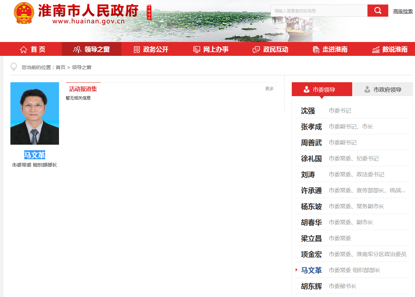Click 首页 in the breadcrumb
Viewport: 415px width, 297px height.
click(60, 67)
